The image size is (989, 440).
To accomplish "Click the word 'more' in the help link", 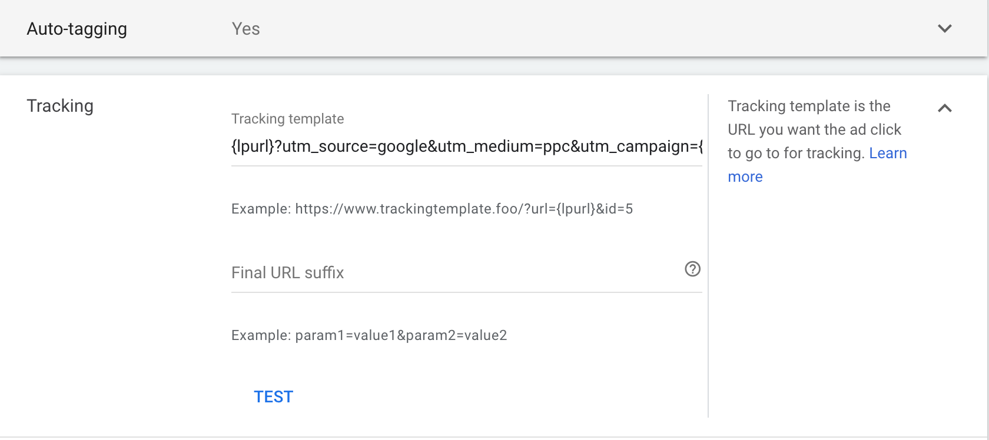I will [745, 176].
